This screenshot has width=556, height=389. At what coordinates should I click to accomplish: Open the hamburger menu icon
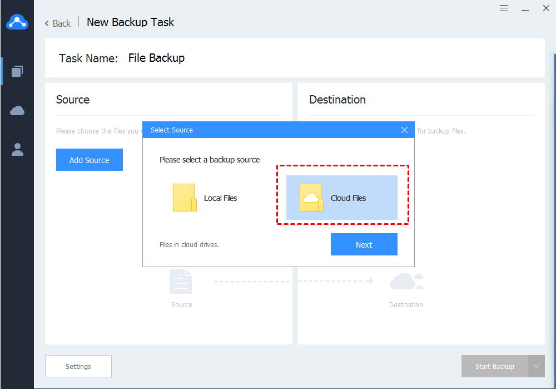pyautogui.click(x=504, y=8)
